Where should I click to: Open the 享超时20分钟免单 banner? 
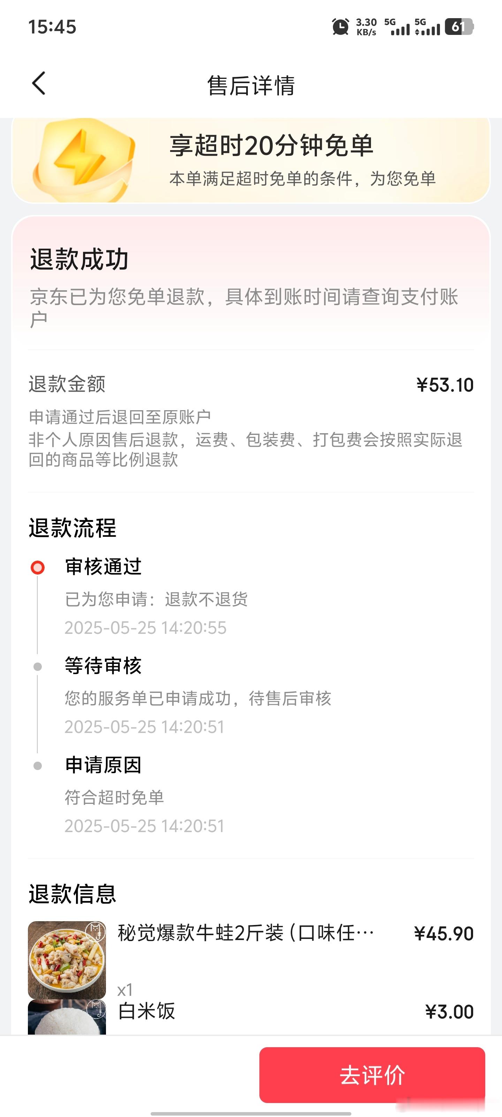pos(251,160)
